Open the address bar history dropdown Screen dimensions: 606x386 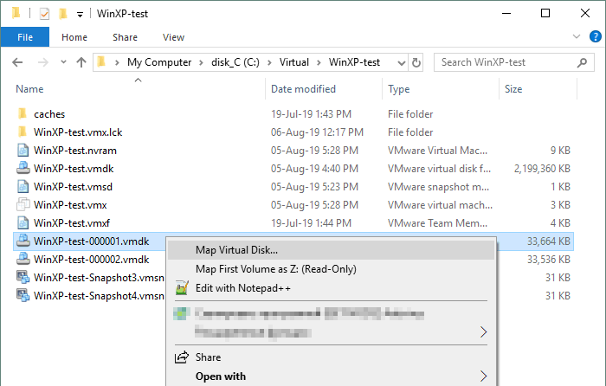point(402,62)
